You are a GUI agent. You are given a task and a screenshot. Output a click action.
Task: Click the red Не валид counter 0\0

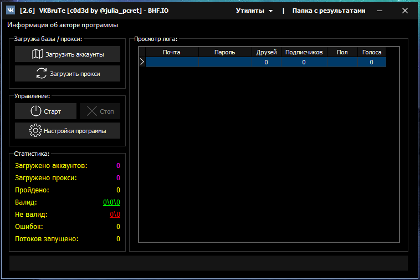point(115,215)
